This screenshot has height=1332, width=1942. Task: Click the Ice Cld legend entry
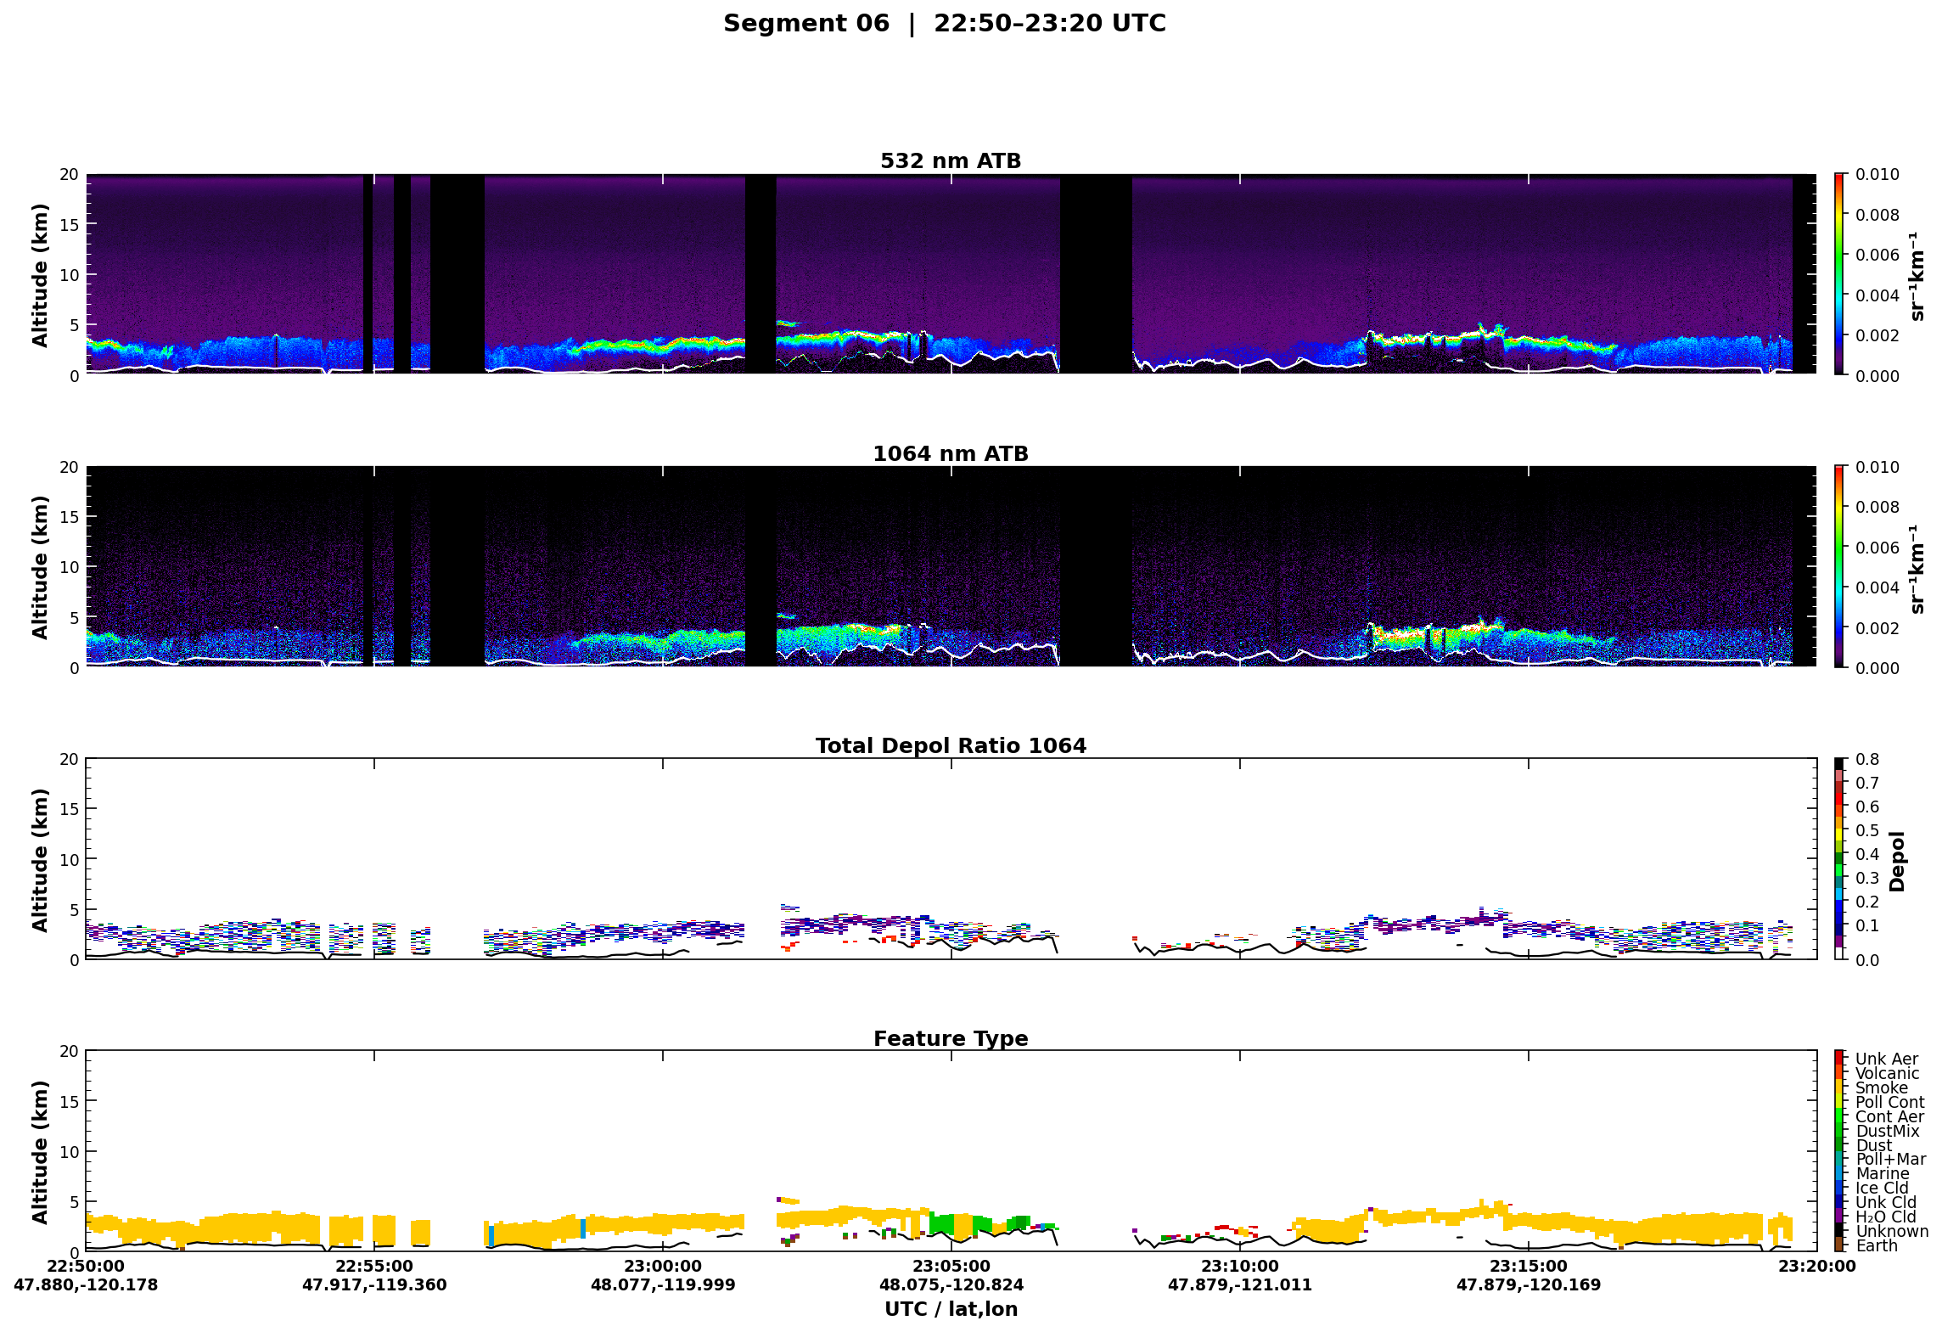[x=1881, y=1188]
